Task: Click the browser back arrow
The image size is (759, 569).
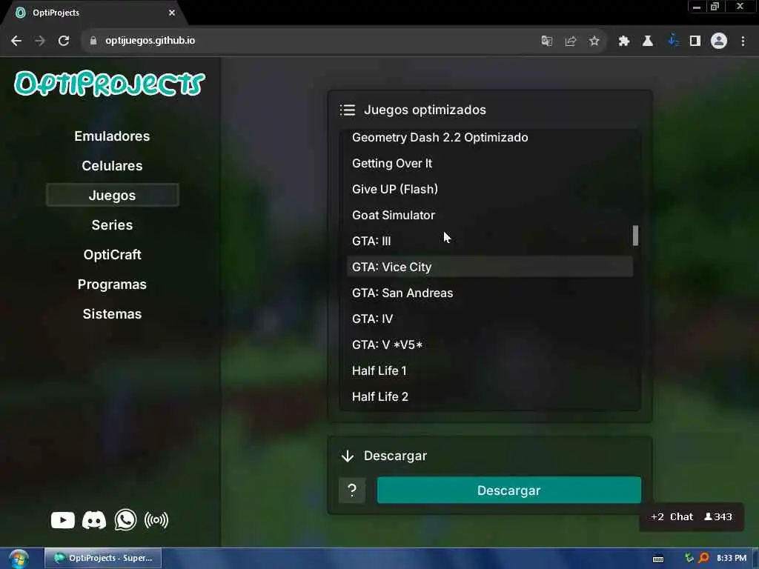Action: 16,41
